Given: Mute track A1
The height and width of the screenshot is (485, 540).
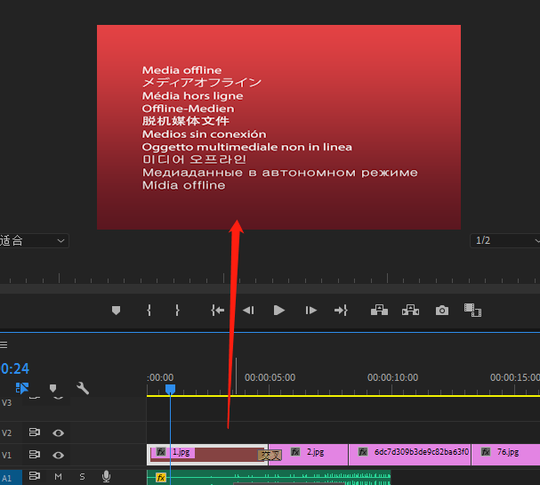Looking at the screenshot, I should pyautogui.click(x=58, y=477).
